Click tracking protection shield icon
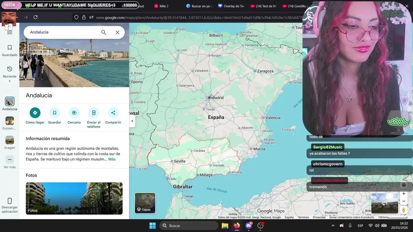 pyautogui.click(x=76, y=17)
